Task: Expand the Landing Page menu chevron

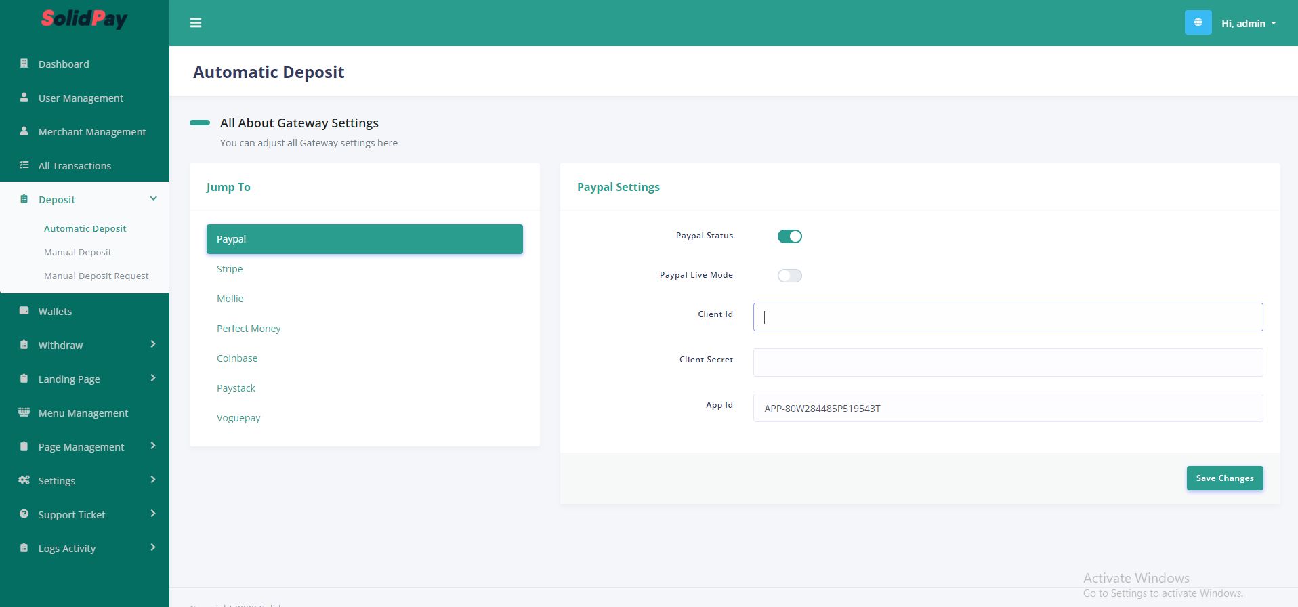Action: coord(153,378)
